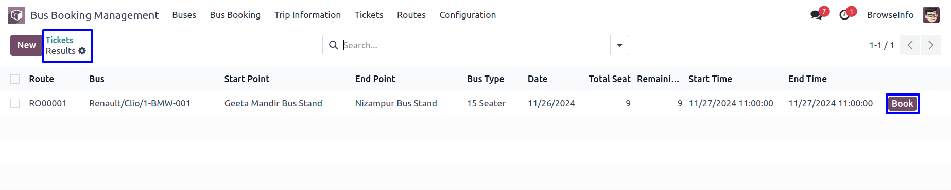Open the Buses menu
Viewport: 951px width, 190px height.
click(184, 15)
